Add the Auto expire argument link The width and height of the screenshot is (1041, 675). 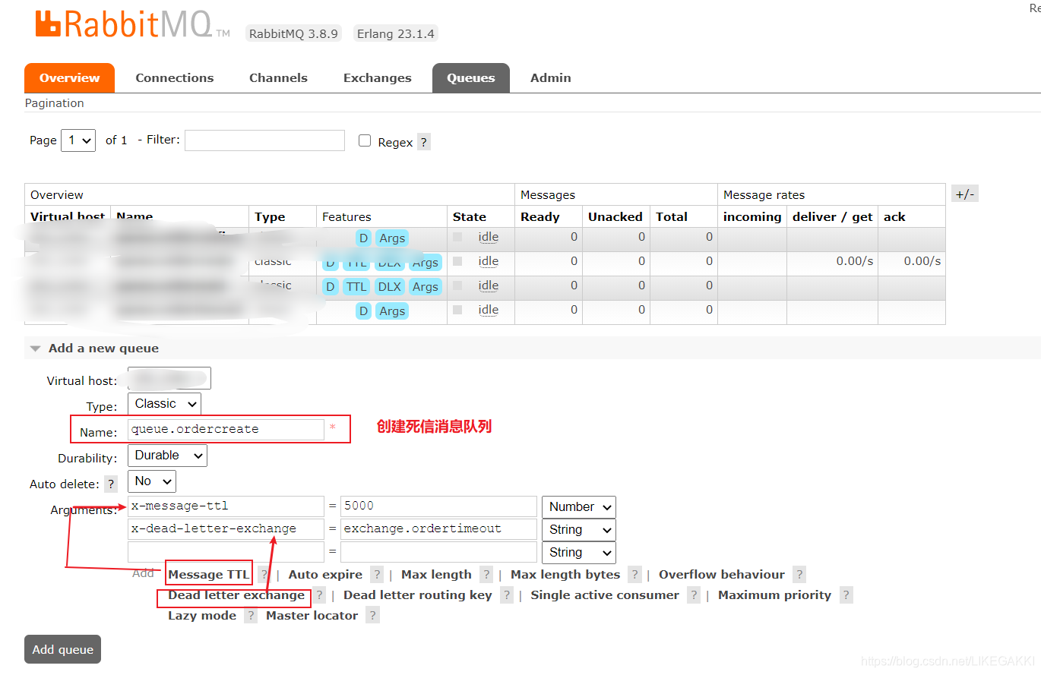pos(325,575)
